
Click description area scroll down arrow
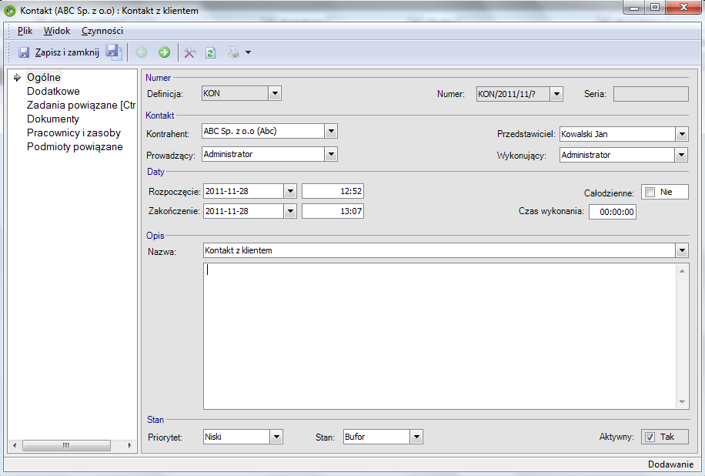[682, 402]
